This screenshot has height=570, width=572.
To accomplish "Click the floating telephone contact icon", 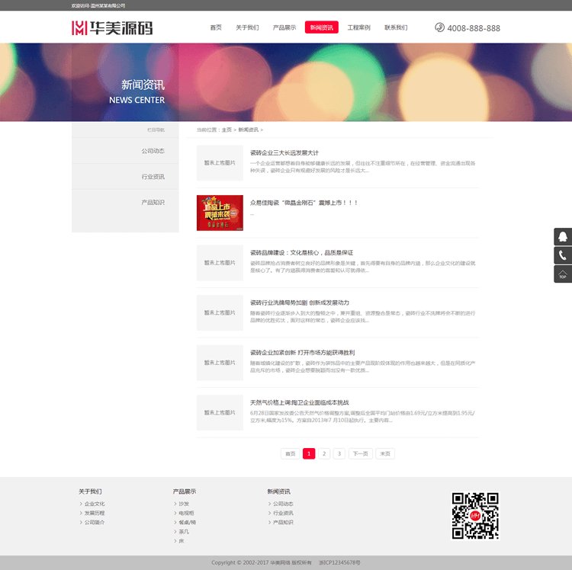I will click(x=563, y=255).
